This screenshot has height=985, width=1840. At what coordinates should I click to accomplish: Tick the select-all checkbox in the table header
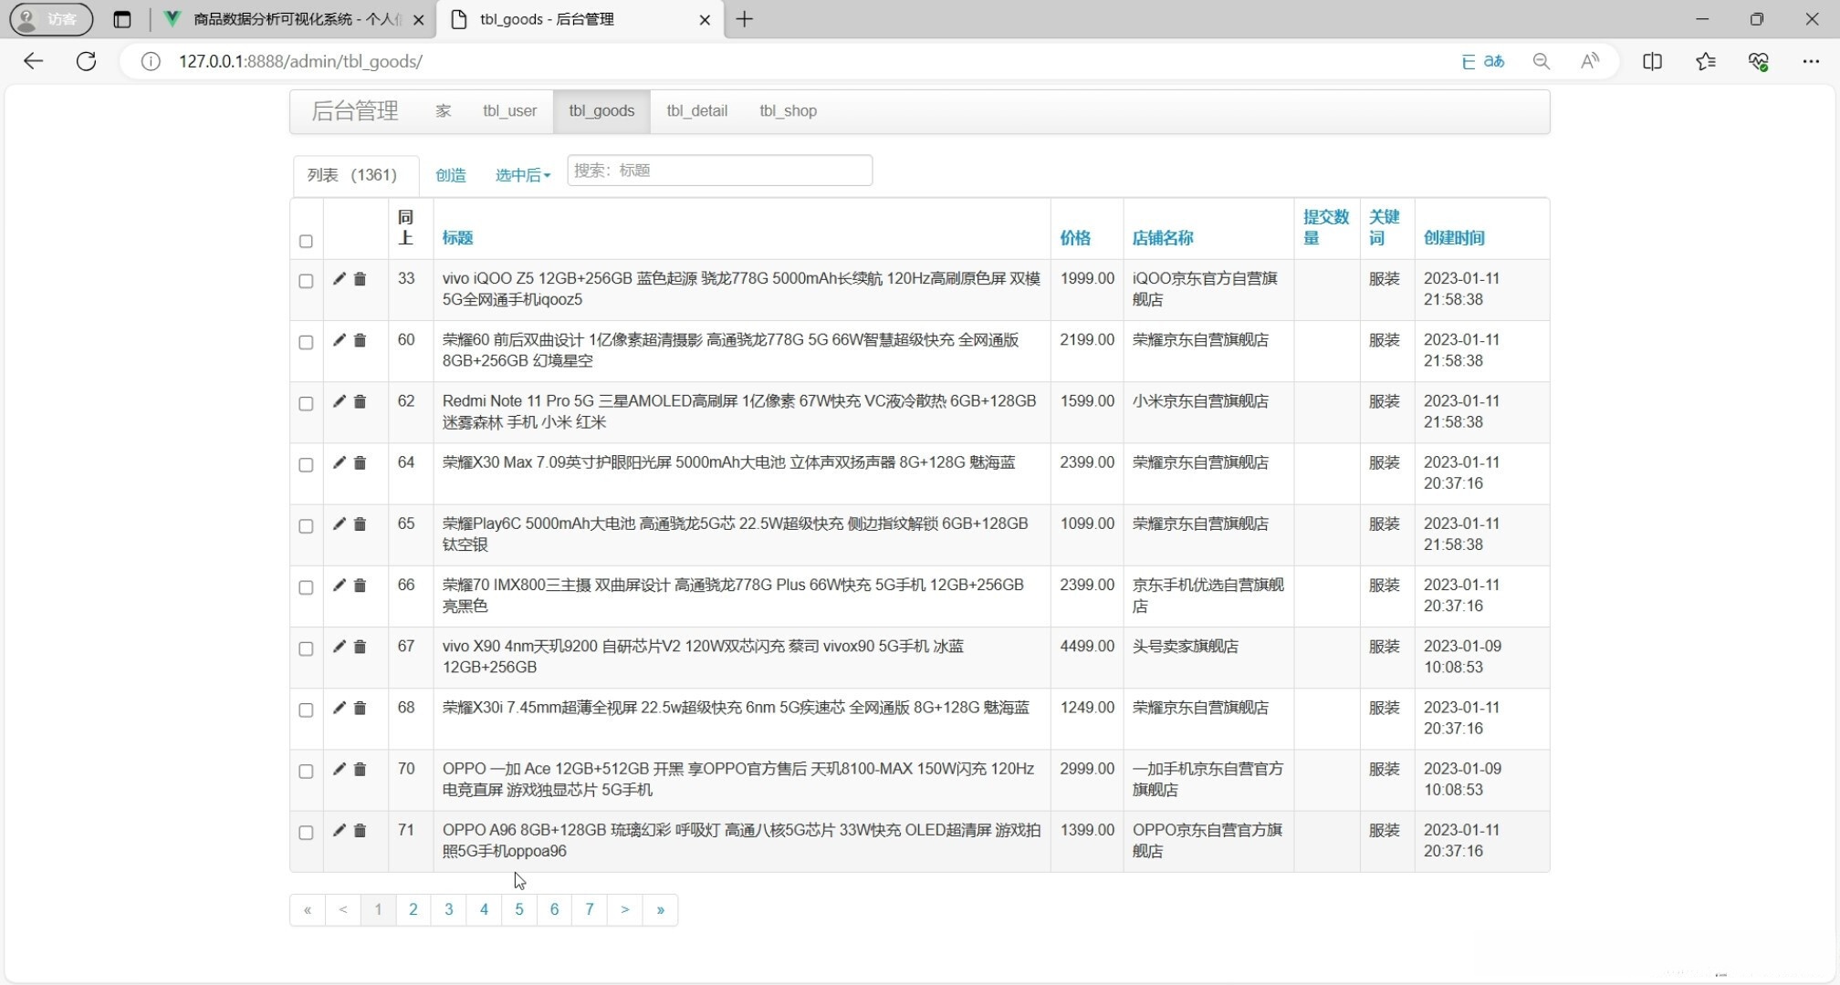306,242
